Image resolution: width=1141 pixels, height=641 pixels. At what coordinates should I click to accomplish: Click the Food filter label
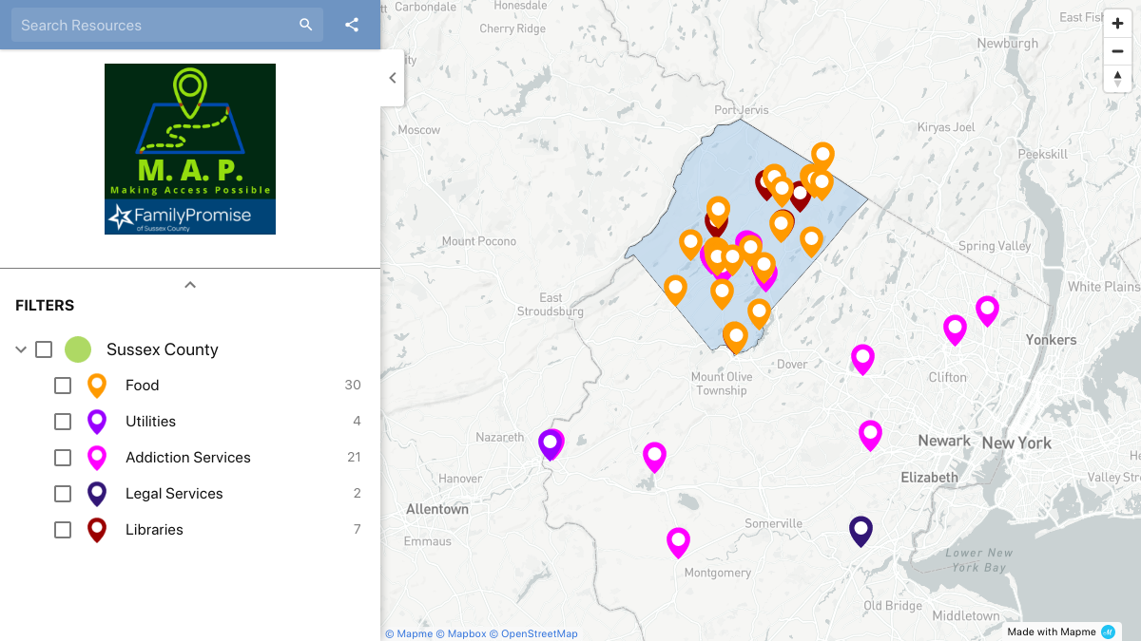click(143, 386)
